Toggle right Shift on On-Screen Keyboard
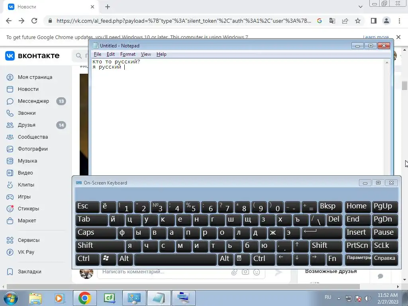 tap(326, 246)
